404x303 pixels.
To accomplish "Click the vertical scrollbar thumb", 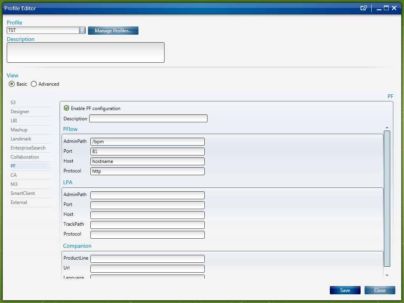I will (x=387, y=197).
